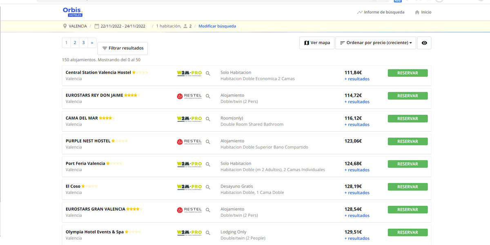
Task: Click the EUROSTARS GRAN VALENCIA name
Action: click(x=96, y=209)
